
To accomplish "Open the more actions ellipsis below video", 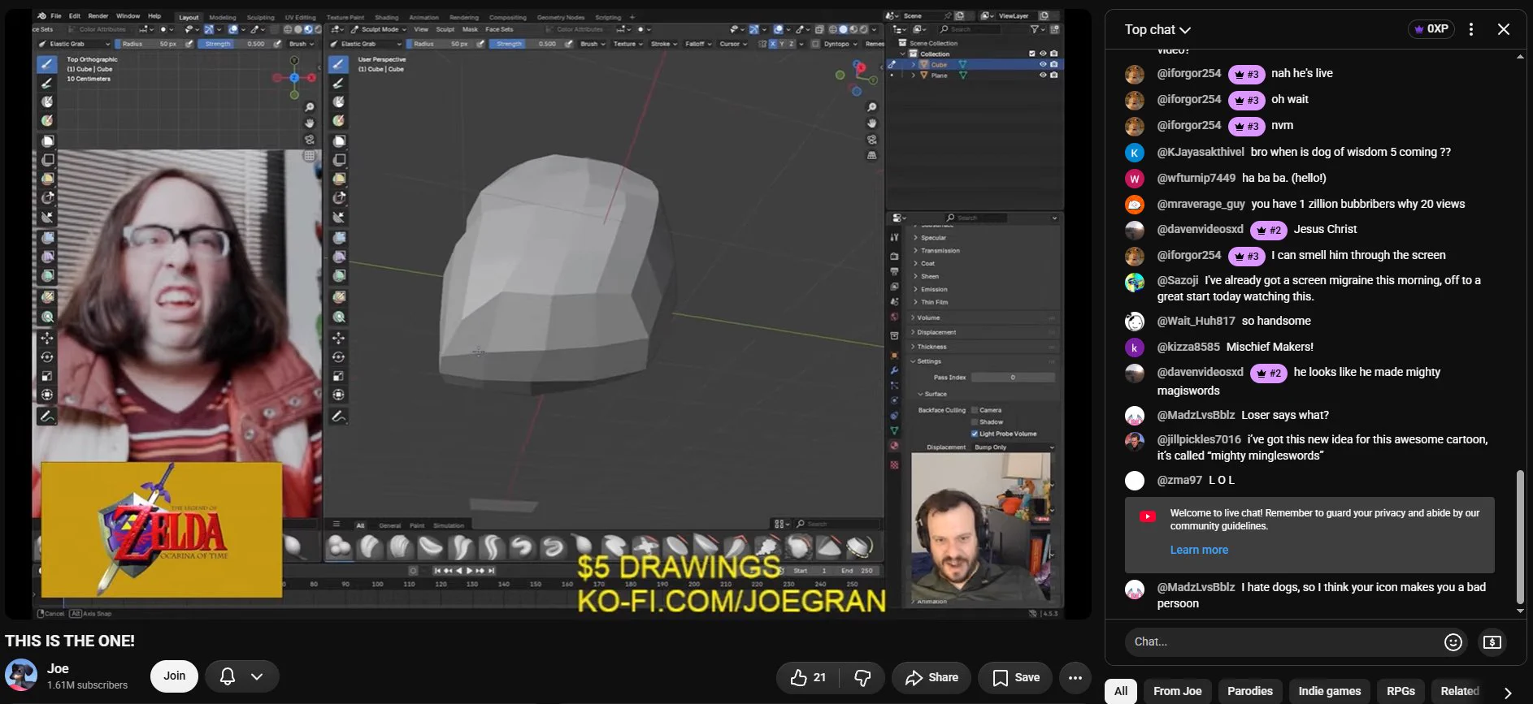I will coord(1075,677).
